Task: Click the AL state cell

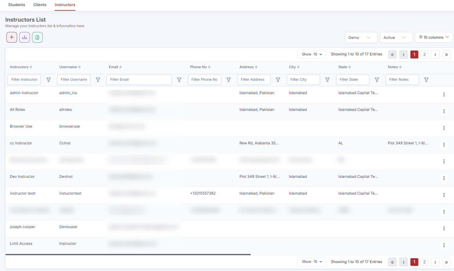Action: tap(341, 143)
